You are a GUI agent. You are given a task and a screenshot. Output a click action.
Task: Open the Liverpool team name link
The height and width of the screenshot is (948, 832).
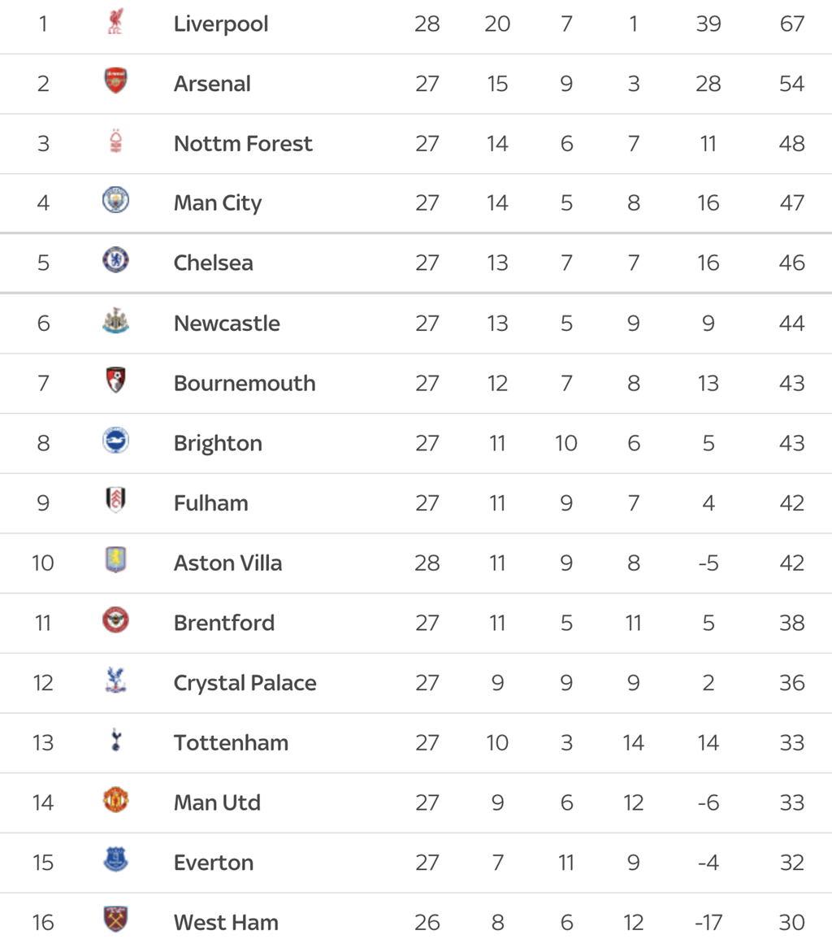[x=221, y=24]
